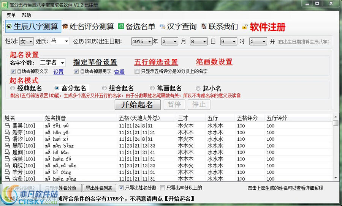This screenshot has height=206, width=342.
Task: Enable the 只导出90分以上的 checkbox
Action: [162, 187]
